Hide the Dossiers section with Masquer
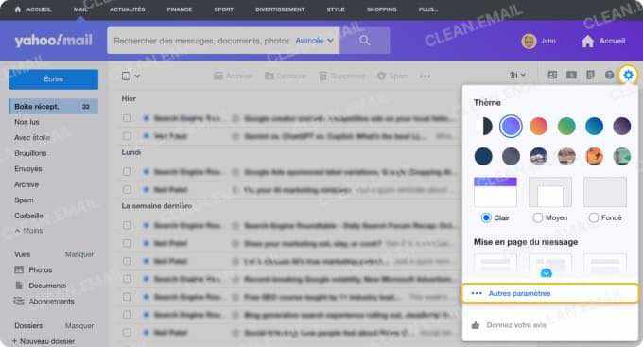 click(x=79, y=325)
